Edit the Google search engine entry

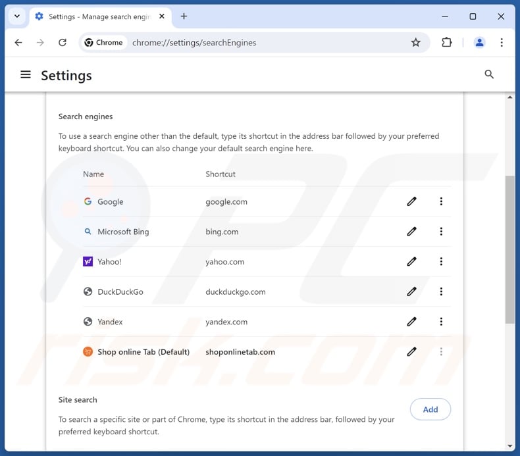click(x=411, y=201)
